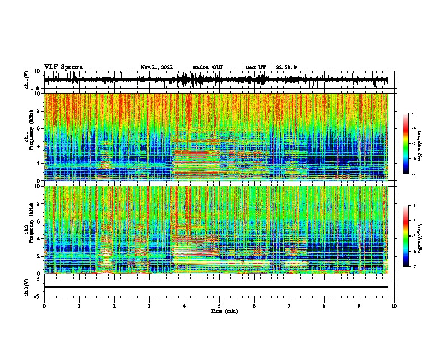Image resolution: width=444 pixels, height=343 pixels.
Task: Click the -7 label on ch.2 color bar
Action: pos(413,267)
